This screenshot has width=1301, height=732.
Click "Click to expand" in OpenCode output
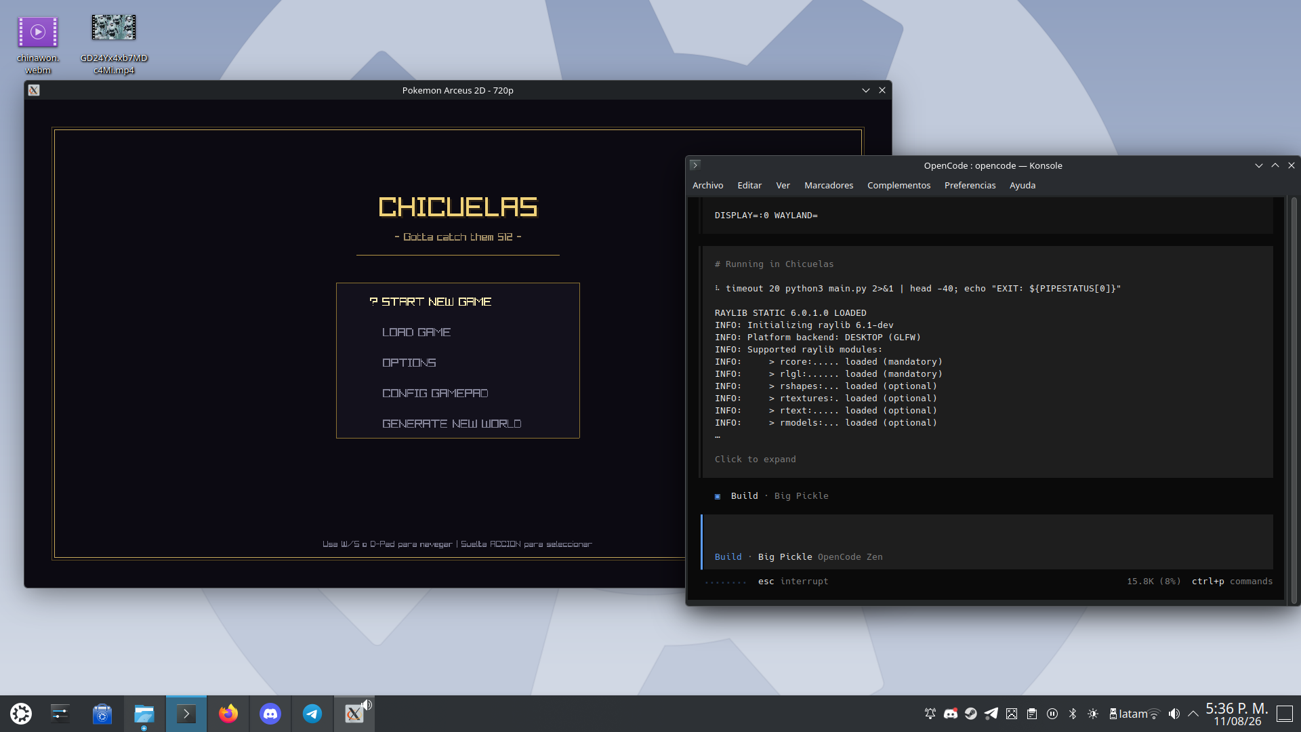point(755,459)
